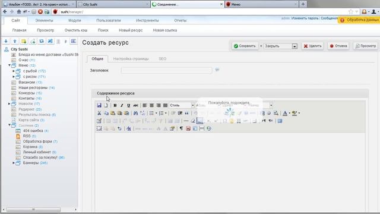Image resolution: width=380 pixels, height=214 pixels.
Task: Toggle bold formatting in editor
Action: [x=115, y=105]
